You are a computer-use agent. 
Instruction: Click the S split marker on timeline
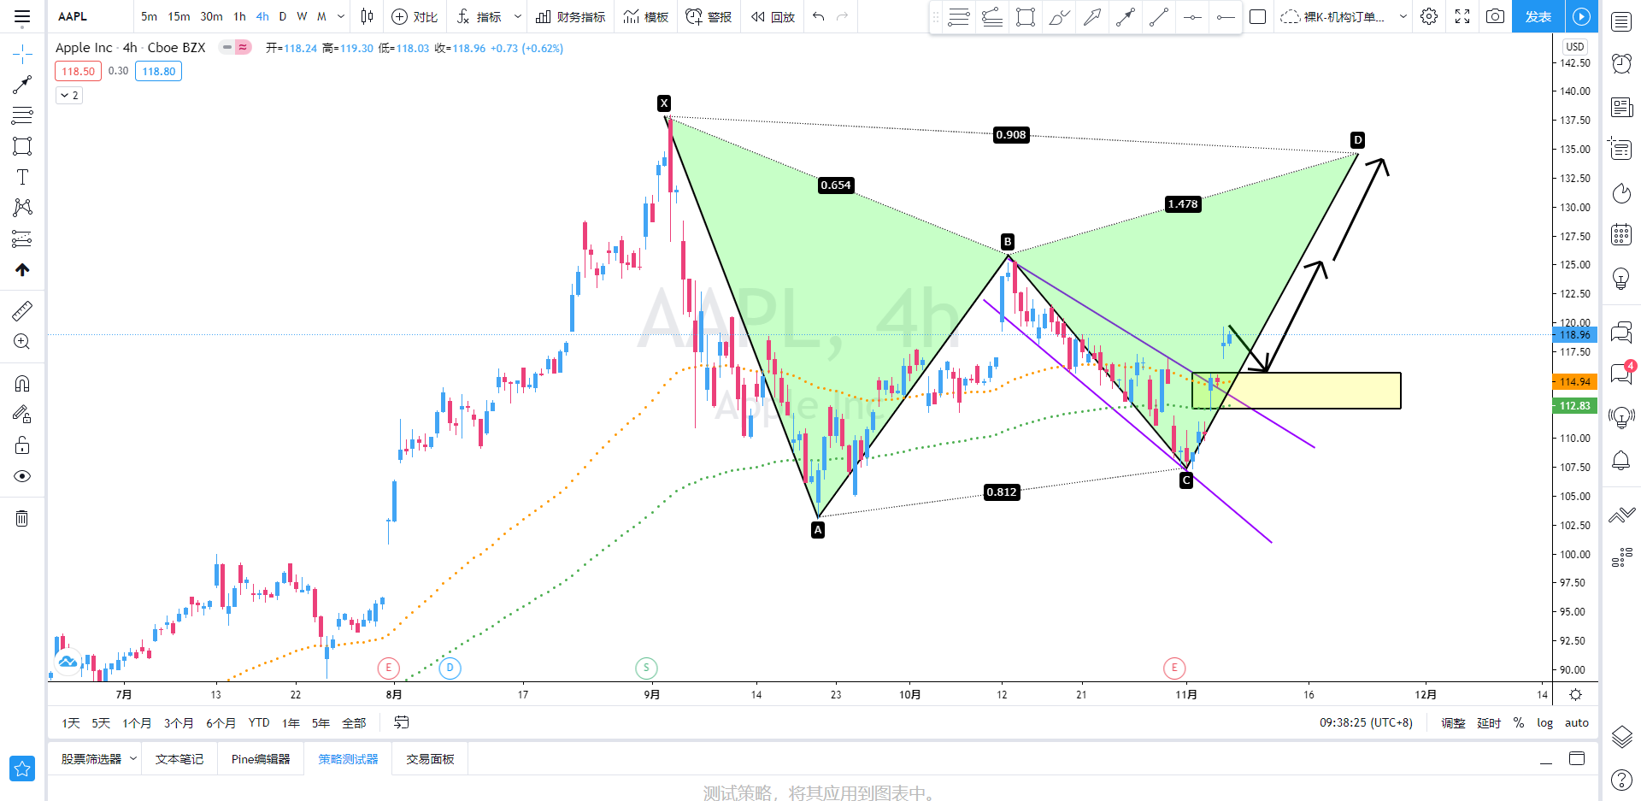point(646,668)
